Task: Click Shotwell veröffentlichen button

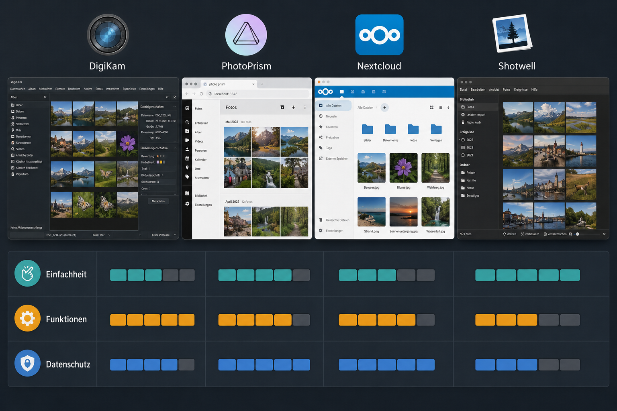Action: tap(555, 234)
